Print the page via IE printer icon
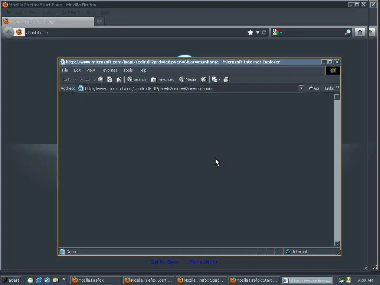 pyautogui.click(x=226, y=79)
